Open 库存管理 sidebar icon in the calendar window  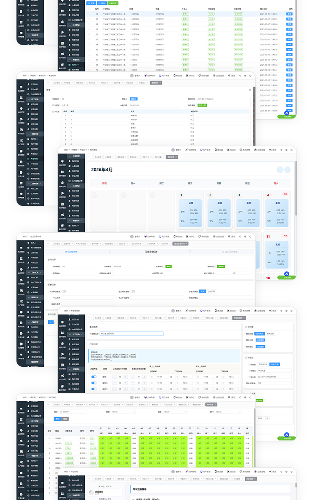click(x=62, y=206)
